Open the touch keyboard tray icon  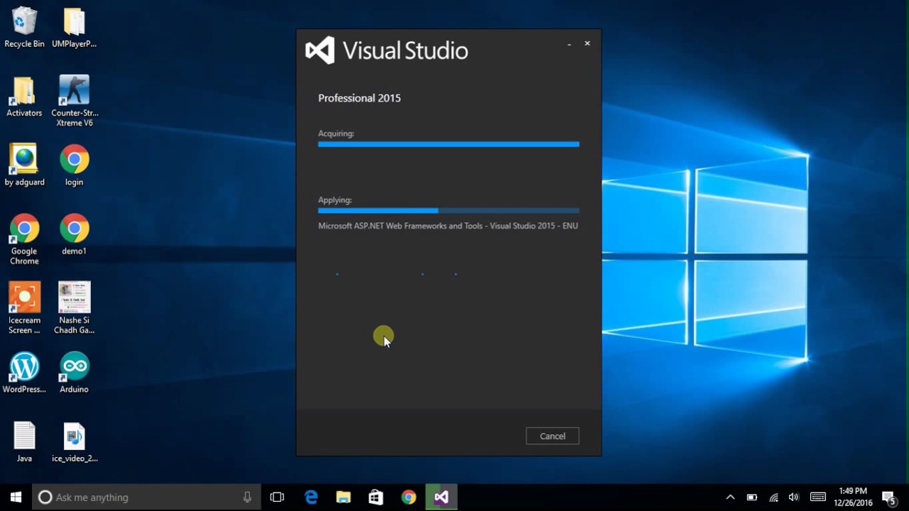pos(817,498)
